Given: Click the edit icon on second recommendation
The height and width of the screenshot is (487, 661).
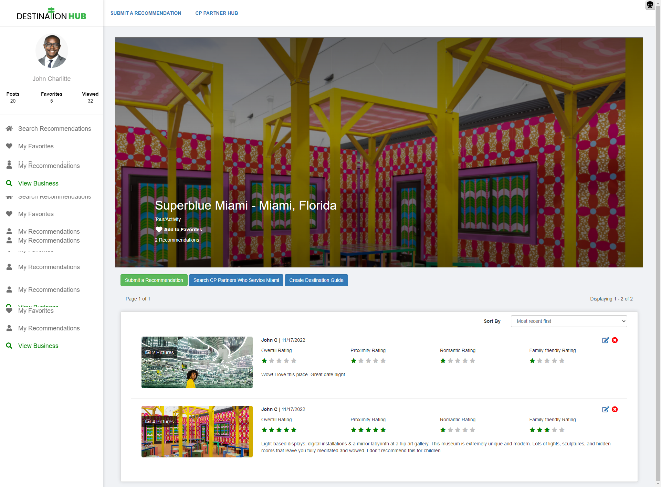Looking at the screenshot, I should click(x=605, y=410).
